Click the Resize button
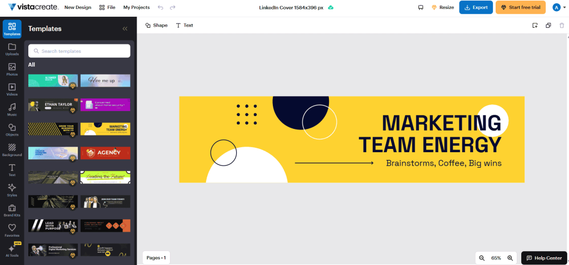 tap(443, 7)
